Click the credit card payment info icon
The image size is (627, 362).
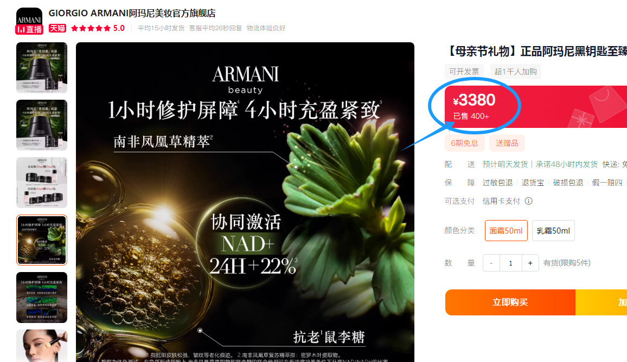pos(529,201)
